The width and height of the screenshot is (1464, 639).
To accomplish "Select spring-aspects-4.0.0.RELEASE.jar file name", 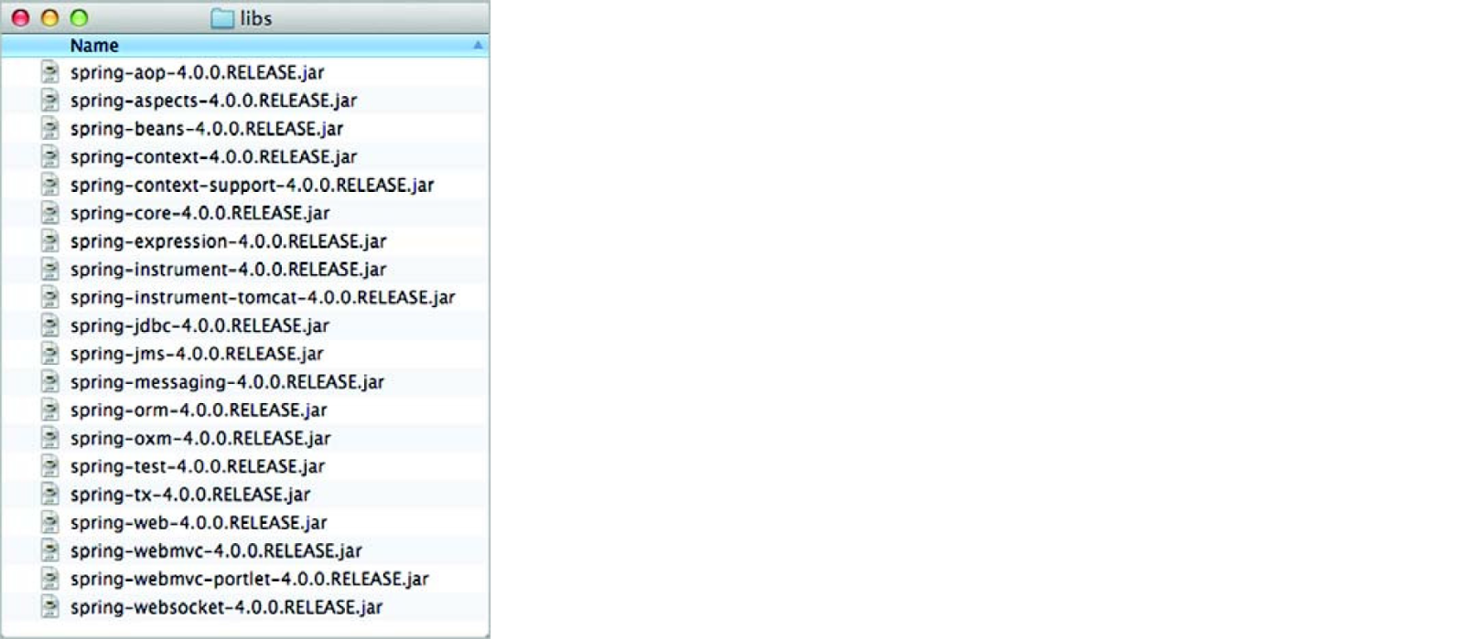I will click(x=213, y=101).
